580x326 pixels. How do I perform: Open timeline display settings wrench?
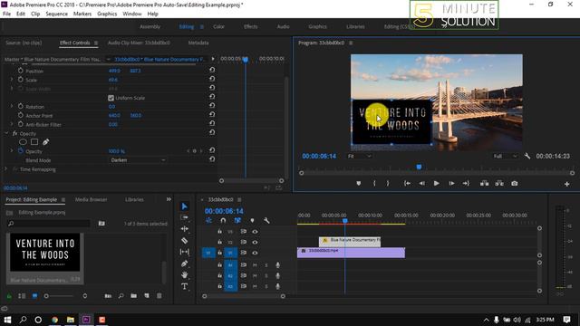point(266,221)
